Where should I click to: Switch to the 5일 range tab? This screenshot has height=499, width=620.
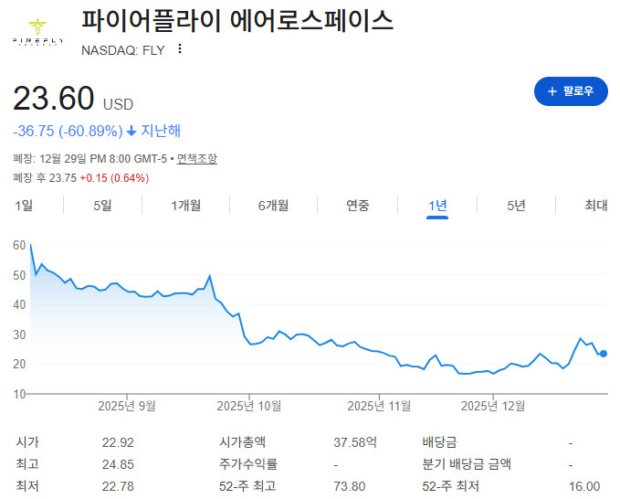pyautogui.click(x=102, y=206)
